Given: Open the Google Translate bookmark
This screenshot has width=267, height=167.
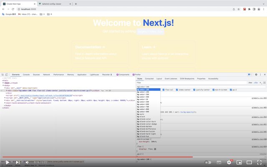Looking at the screenshot, I should (x=9, y=14).
